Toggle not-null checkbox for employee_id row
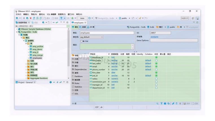The width and height of the screenshot is (215, 121). pyautogui.click(x=156, y=57)
